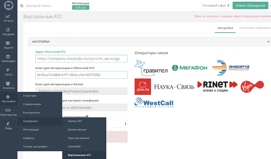The height and width of the screenshot is (159, 271).
Task: Click the Партнерство handshake icon
Action: pos(8,110)
